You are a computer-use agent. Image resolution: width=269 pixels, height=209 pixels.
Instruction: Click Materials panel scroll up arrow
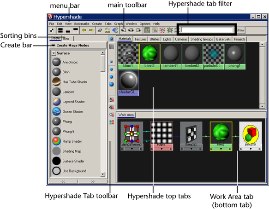coord(262,45)
